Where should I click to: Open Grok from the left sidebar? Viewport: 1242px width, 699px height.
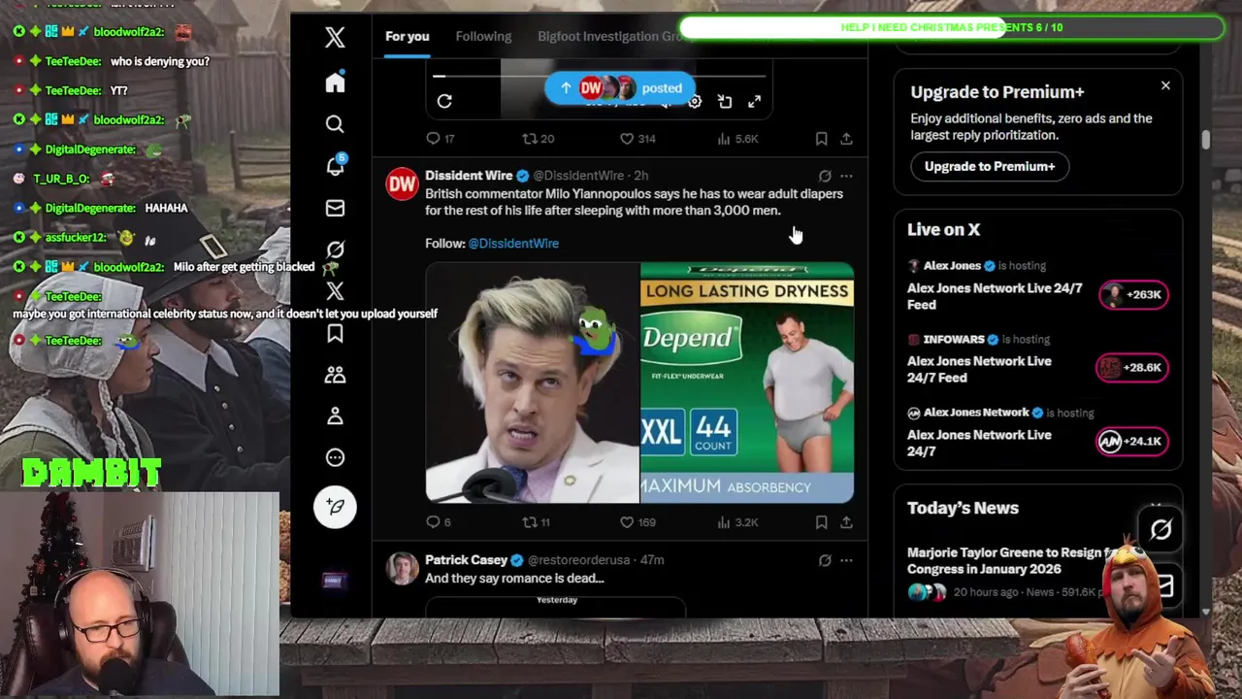tap(335, 250)
